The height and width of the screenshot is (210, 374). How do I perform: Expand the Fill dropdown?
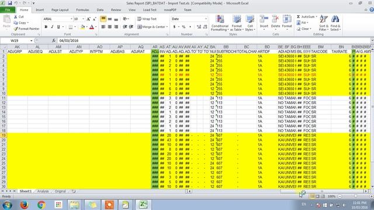pos(308,23)
